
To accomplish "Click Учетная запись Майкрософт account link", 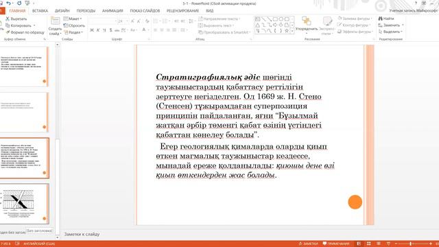I will [413, 11].
